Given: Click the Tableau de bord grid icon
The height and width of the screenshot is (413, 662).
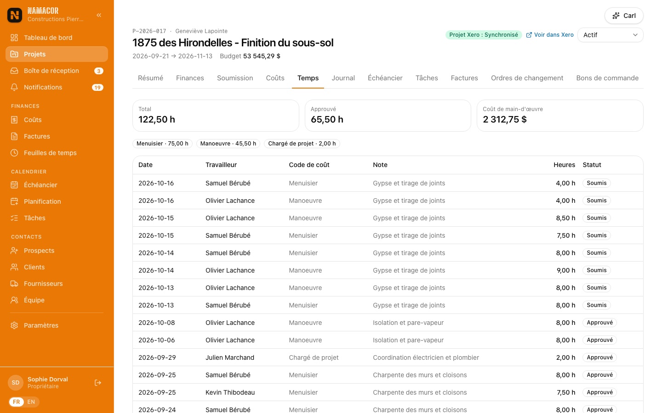Looking at the screenshot, I should (14, 38).
